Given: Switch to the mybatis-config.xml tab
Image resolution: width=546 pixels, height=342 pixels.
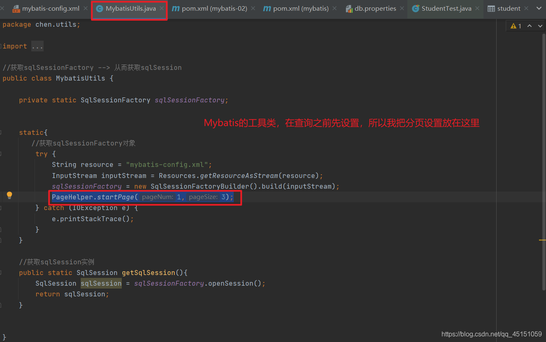Looking at the screenshot, I should click(51, 9).
